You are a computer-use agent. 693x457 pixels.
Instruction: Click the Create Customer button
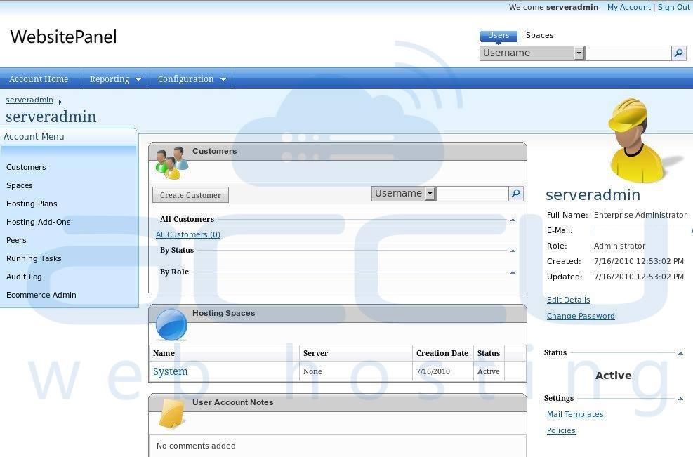click(x=190, y=194)
